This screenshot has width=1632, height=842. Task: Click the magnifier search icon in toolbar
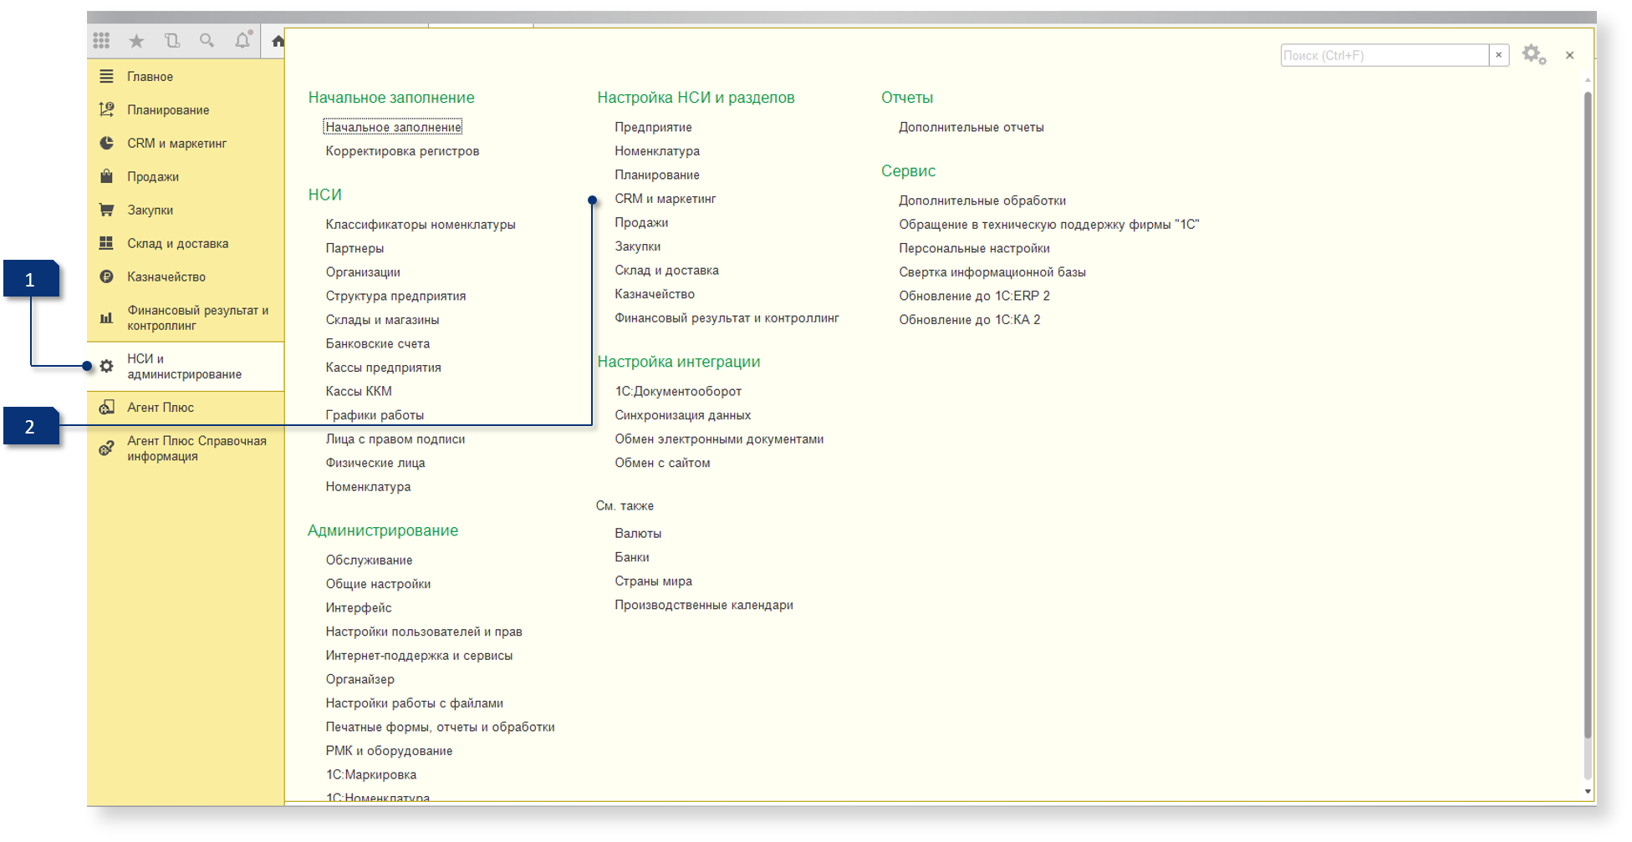pyautogui.click(x=207, y=40)
